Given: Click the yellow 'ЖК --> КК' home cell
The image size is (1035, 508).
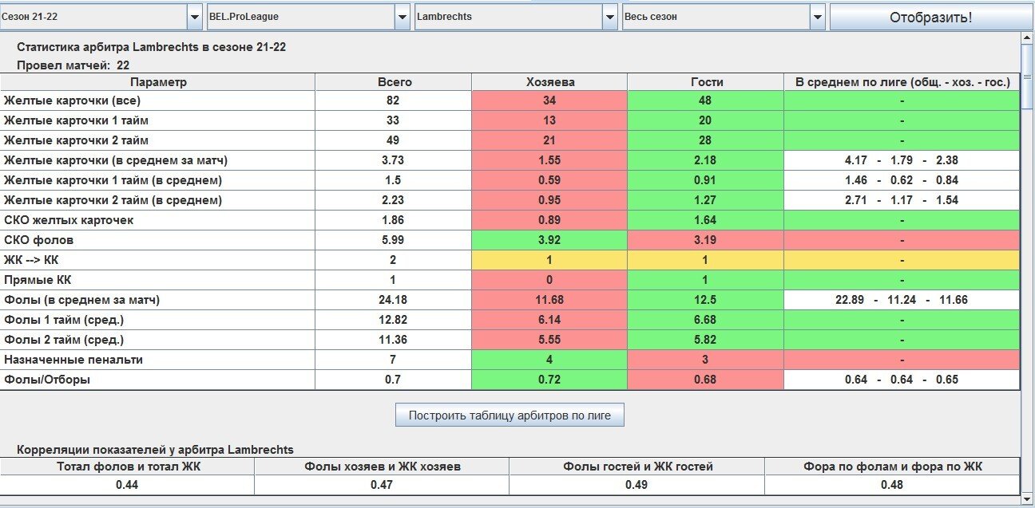Looking at the screenshot, I should click(549, 260).
